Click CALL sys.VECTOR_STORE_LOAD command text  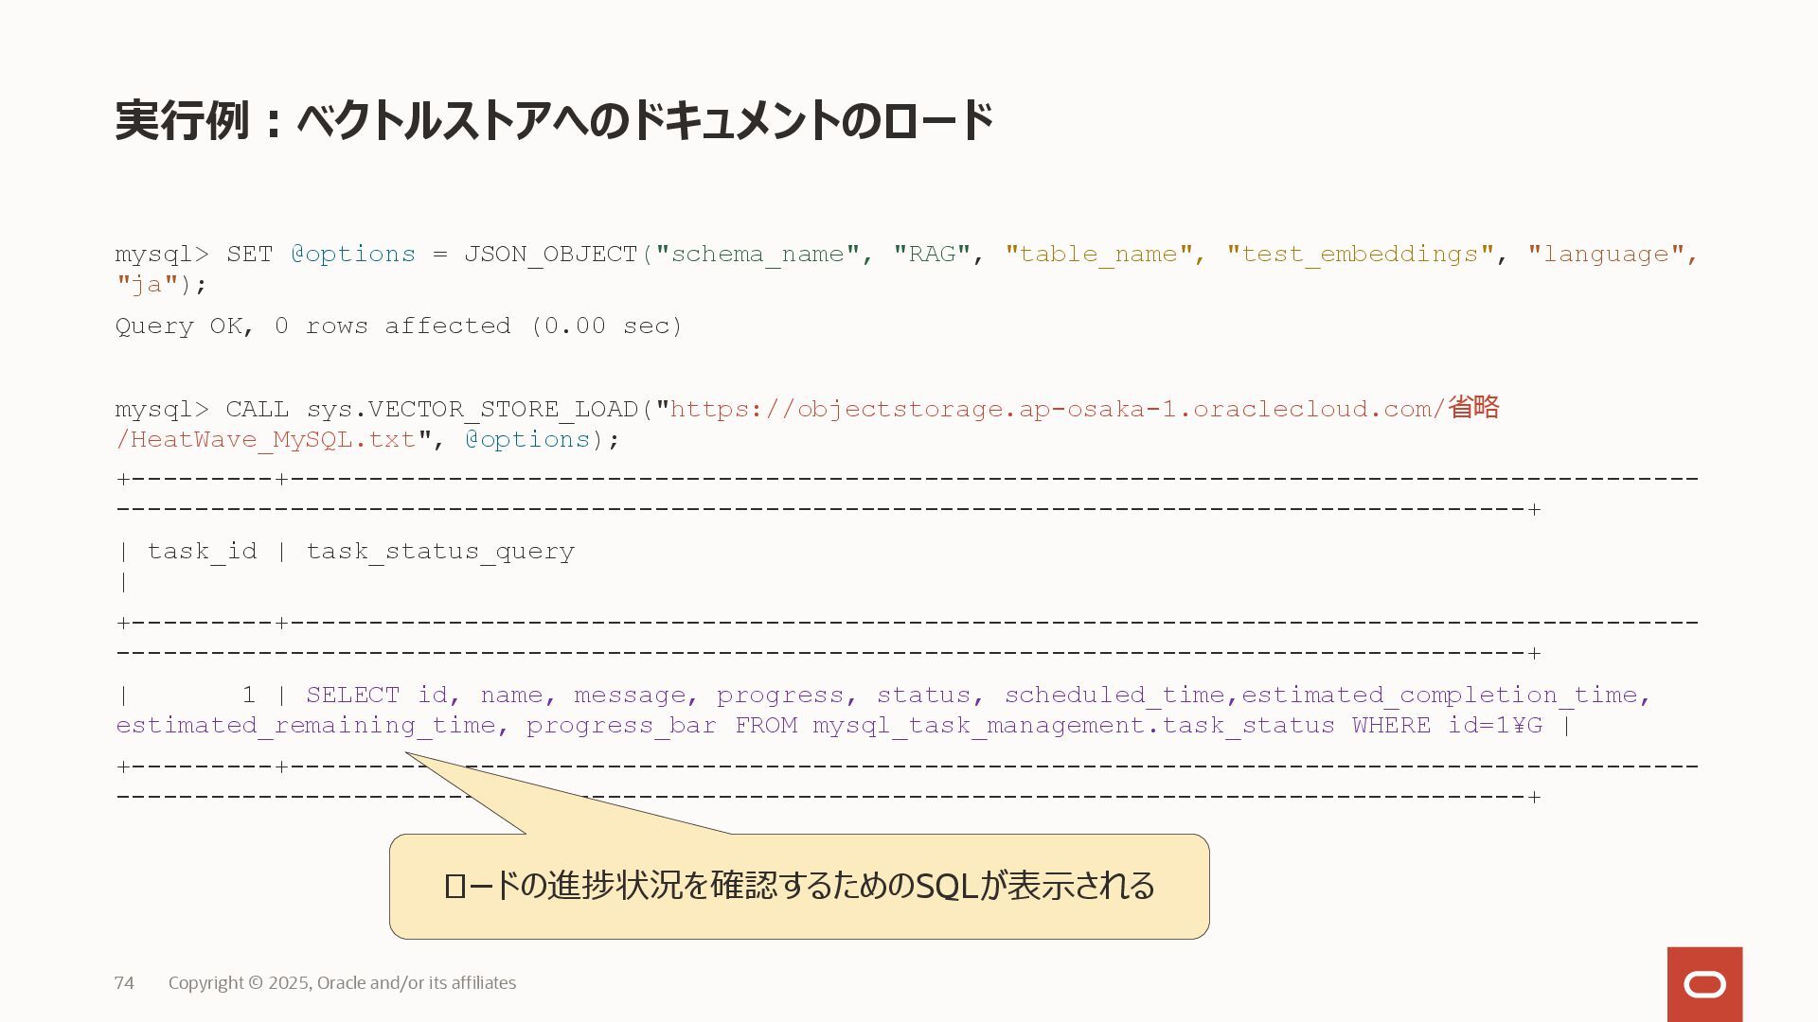[432, 410]
